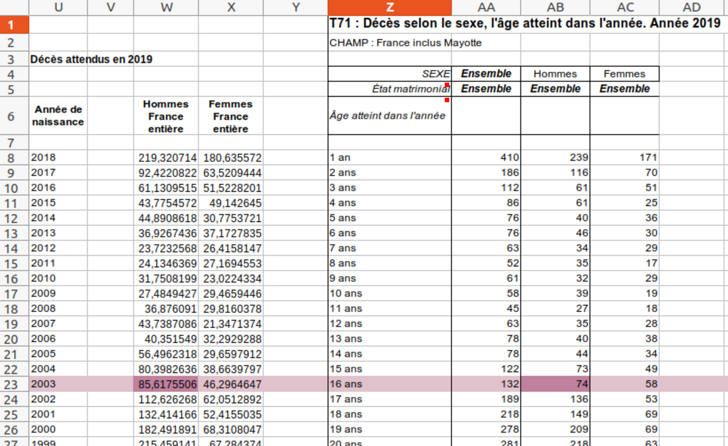This screenshot has width=728, height=446.
Task: Select the Année de naissance header cell
Action: 58,116
